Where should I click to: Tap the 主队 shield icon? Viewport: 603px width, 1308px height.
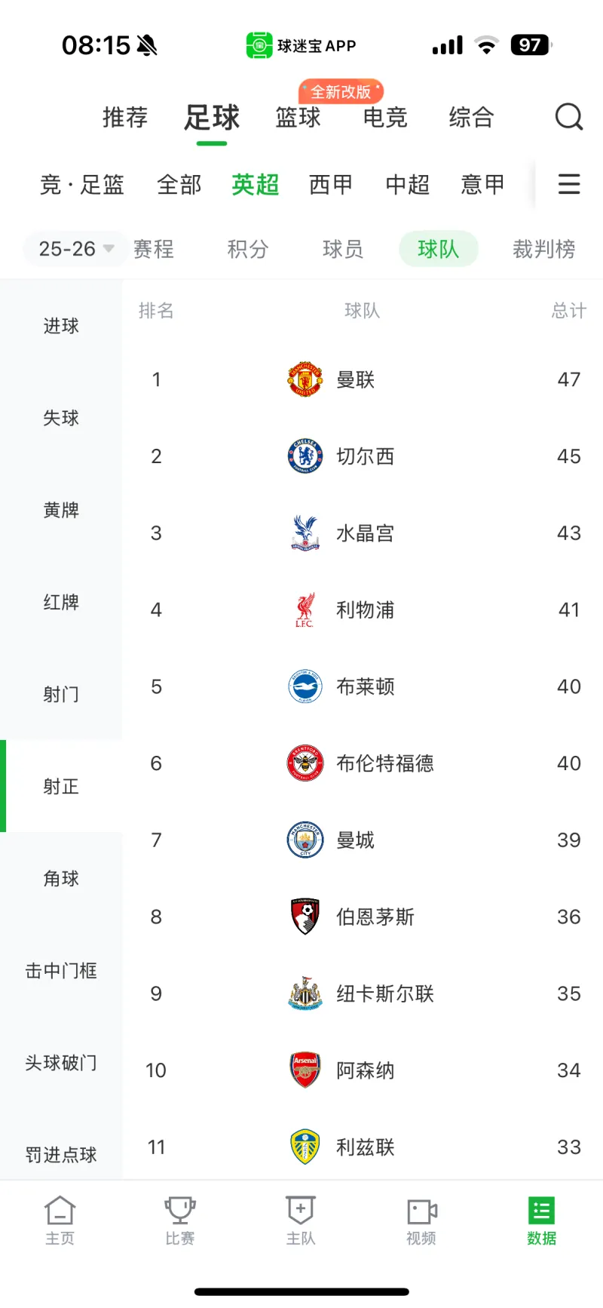(x=301, y=1211)
